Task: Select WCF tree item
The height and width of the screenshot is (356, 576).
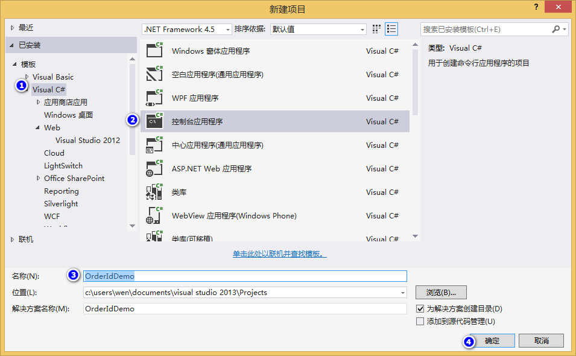Action: (52, 217)
